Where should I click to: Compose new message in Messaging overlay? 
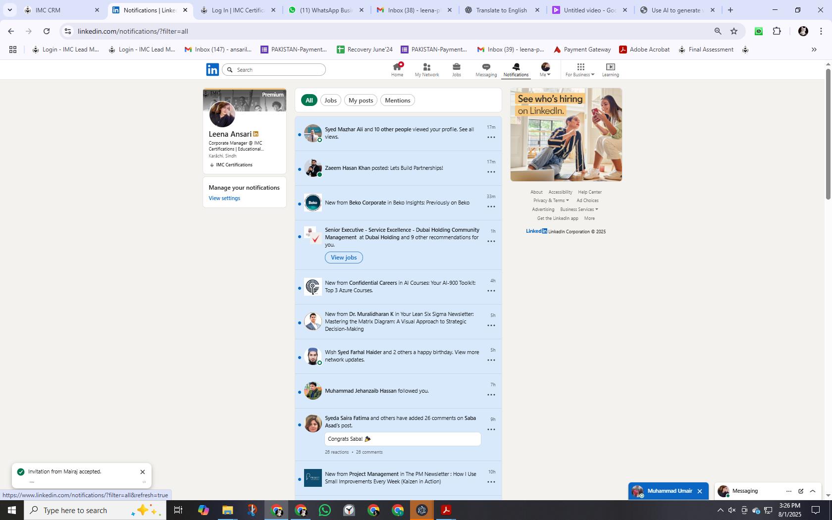(x=801, y=491)
